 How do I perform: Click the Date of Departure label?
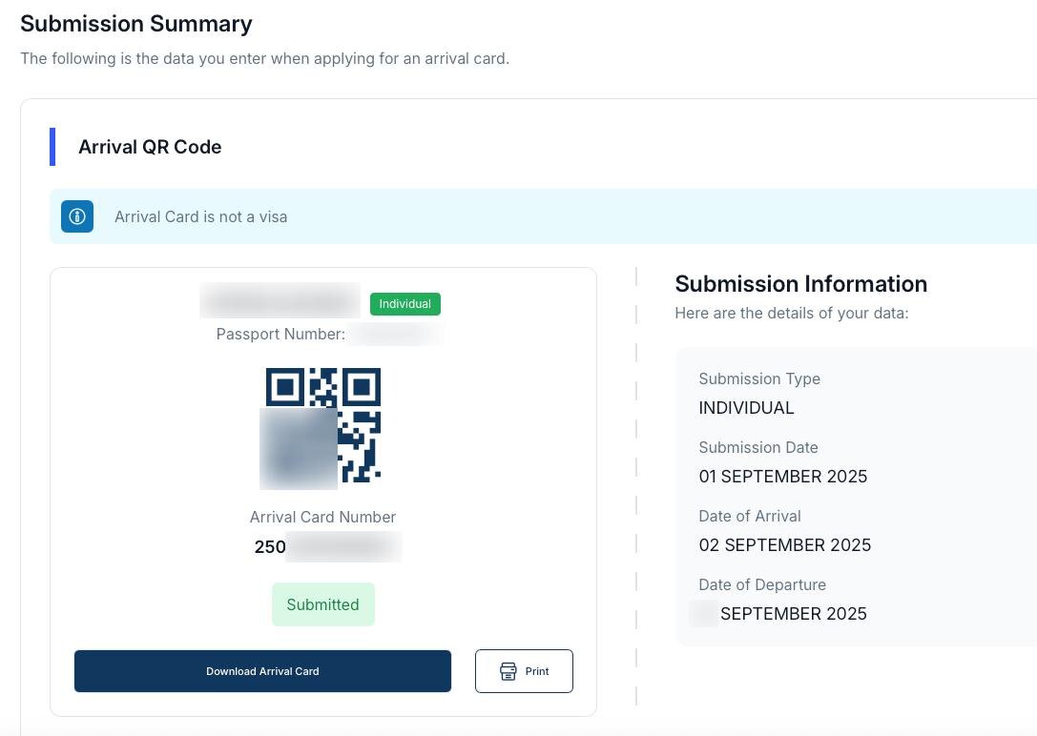[x=761, y=584]
